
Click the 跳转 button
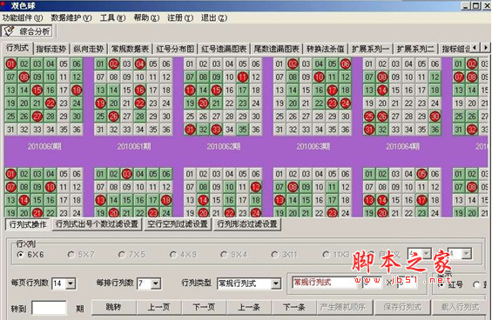pyautogui.click(x=113, y=308)
